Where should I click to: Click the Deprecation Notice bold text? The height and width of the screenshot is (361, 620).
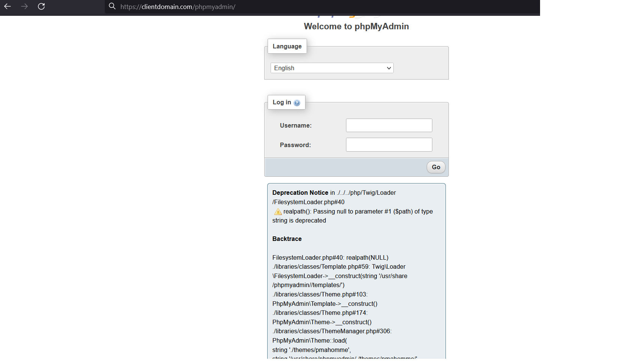300,193
